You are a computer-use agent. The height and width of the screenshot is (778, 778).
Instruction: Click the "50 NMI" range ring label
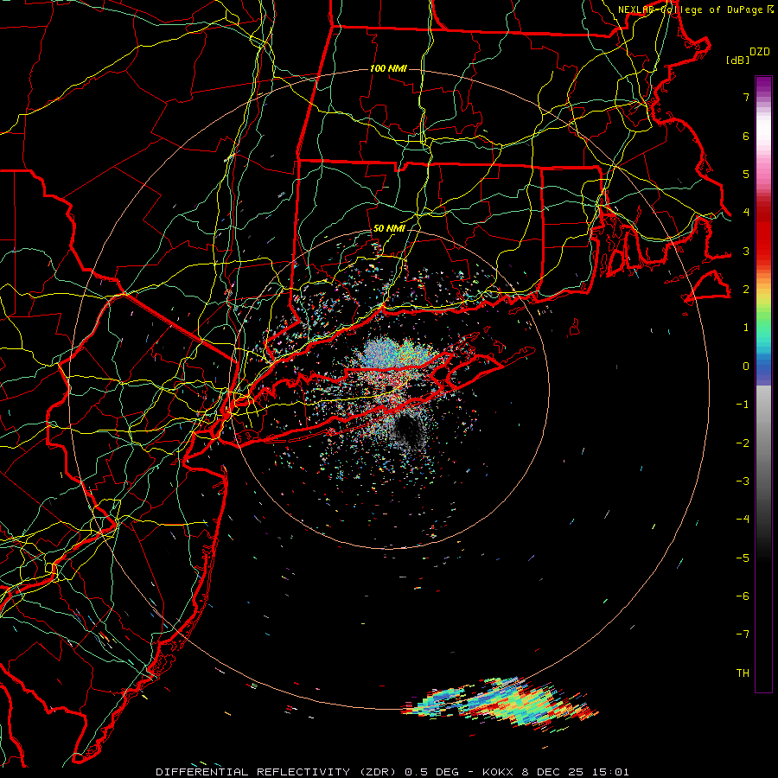click(389, 228)
